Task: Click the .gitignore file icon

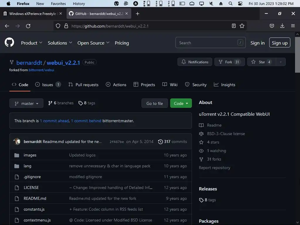Action: [x=17, y=177]
